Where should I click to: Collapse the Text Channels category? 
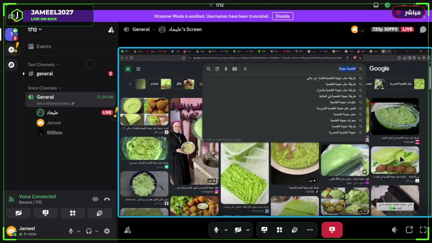[43, 64]
